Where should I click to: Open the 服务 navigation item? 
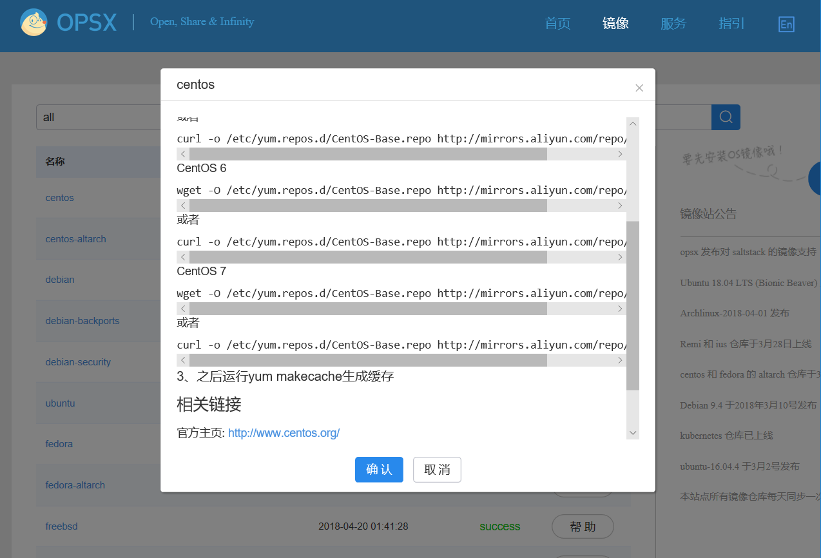pos(673,24)
